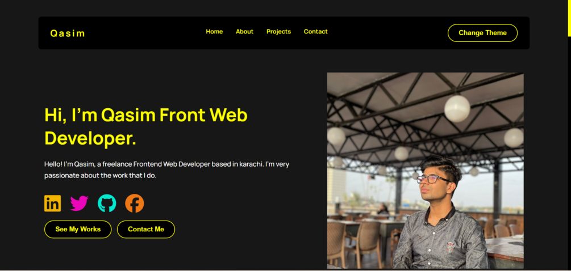Click the word 'karachi' in intro paragraph
This screenshot has height=271, width=571.
251,164
